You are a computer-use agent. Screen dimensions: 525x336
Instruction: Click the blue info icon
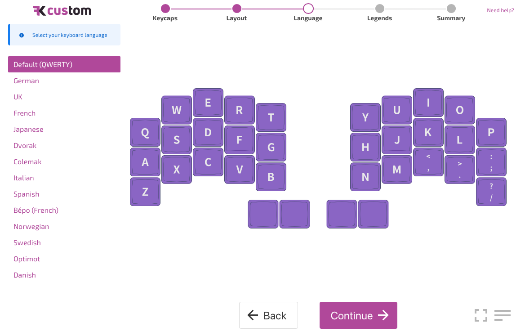tap(22, 35)
